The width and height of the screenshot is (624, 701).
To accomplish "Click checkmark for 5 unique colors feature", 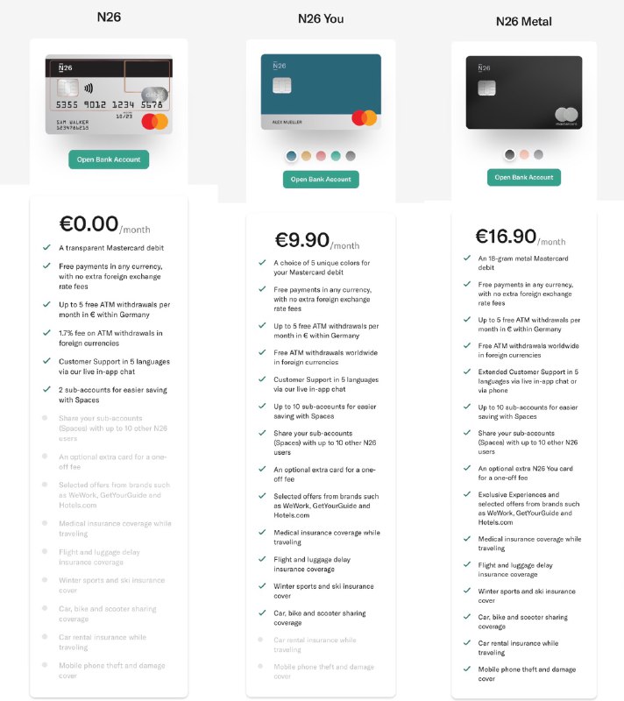I will [x=262, y=262].
